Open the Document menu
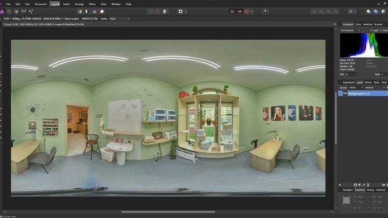388x218 pixels. click(41, 4)
